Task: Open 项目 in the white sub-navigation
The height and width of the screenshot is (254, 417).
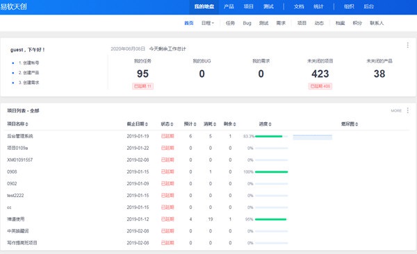Action: 302,23
